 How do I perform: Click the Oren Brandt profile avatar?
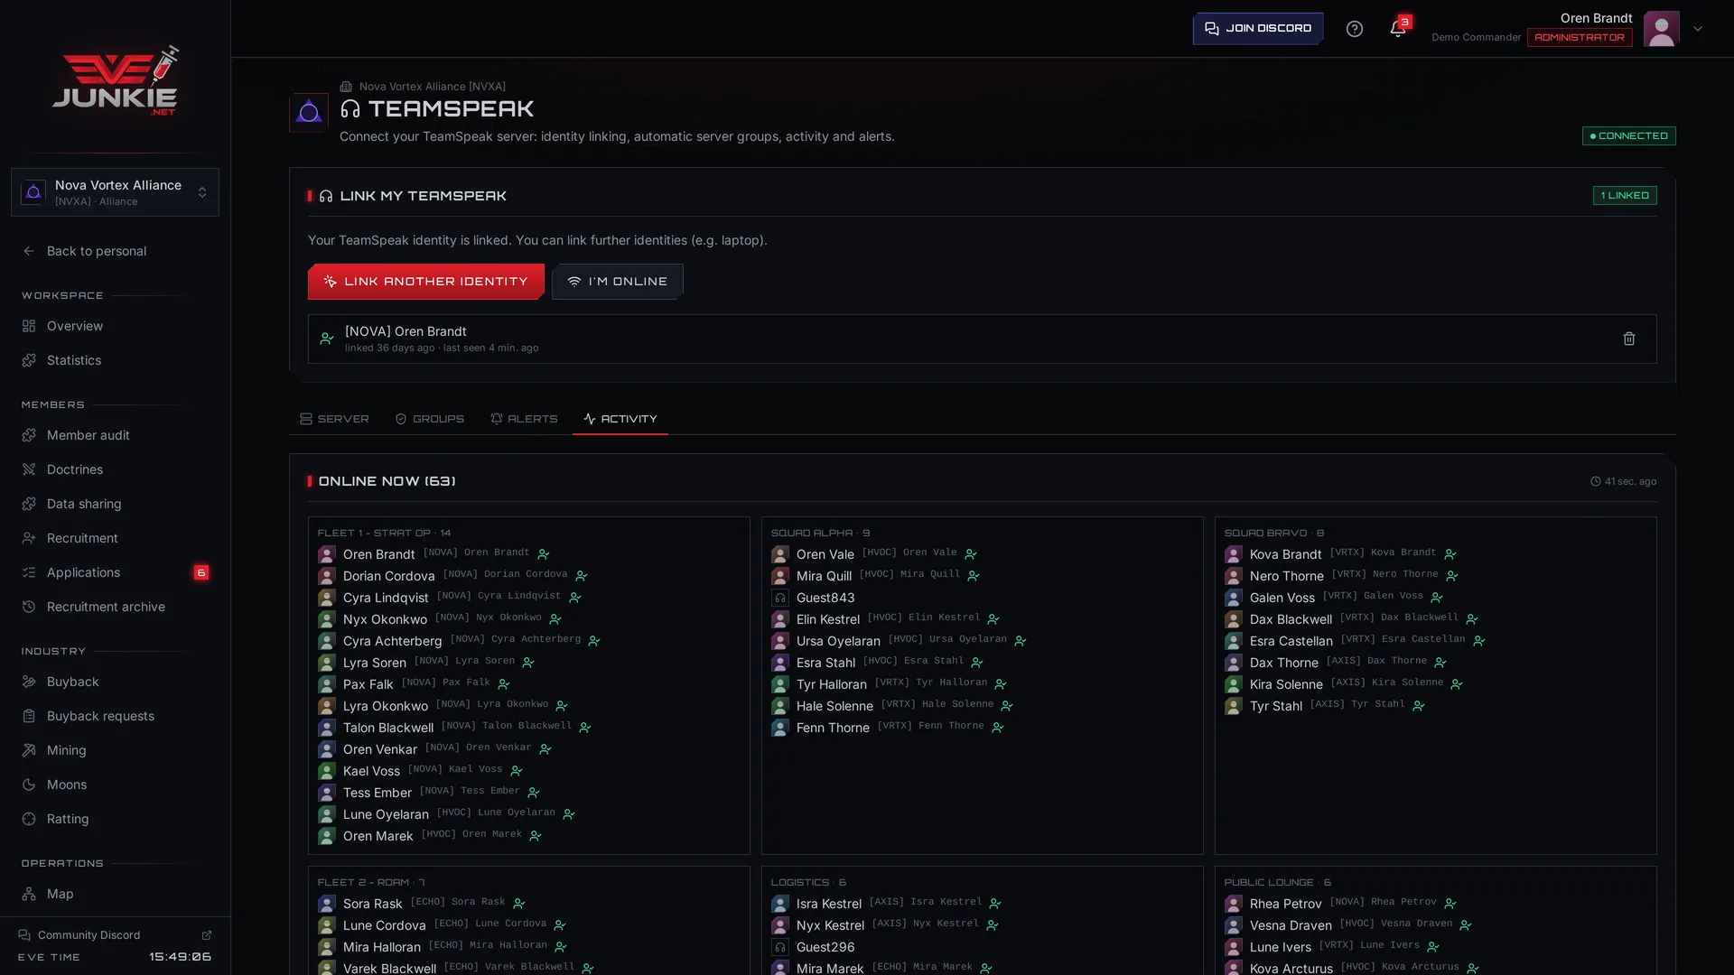(1661, 29)
